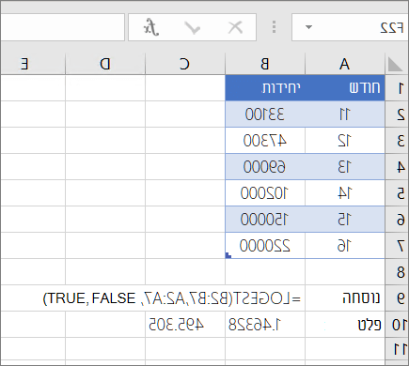Viewport: 409px width, 366px height.
Task: Select row 4 header
Action: point(397,167)
